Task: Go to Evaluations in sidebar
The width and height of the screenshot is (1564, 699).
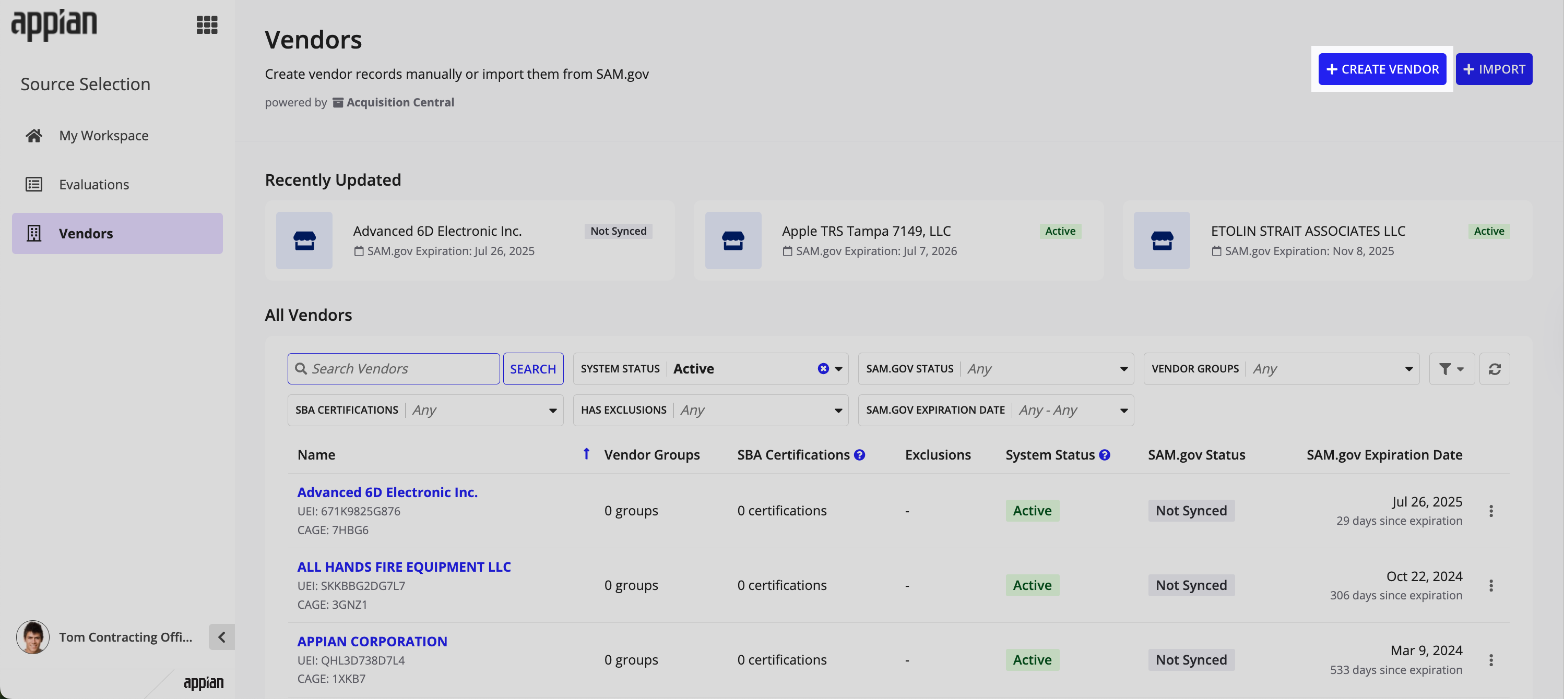Action: point(117,184)
